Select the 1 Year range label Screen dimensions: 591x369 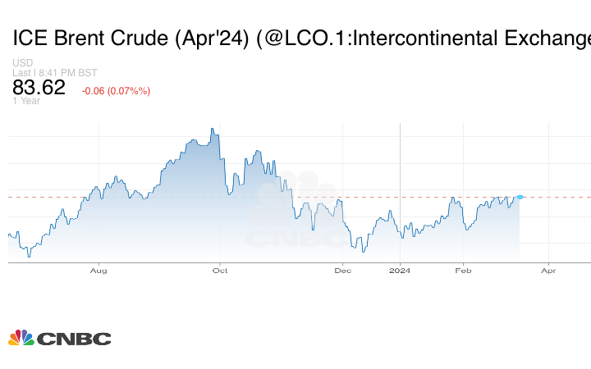click(x=25, y=101)
